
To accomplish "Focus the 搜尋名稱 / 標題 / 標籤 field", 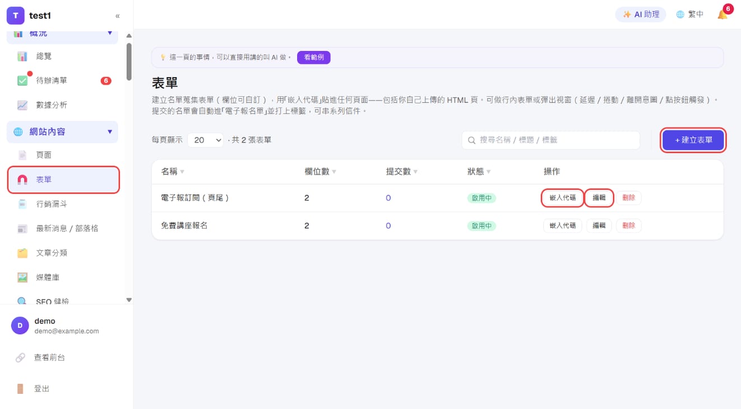I will 550,140.
